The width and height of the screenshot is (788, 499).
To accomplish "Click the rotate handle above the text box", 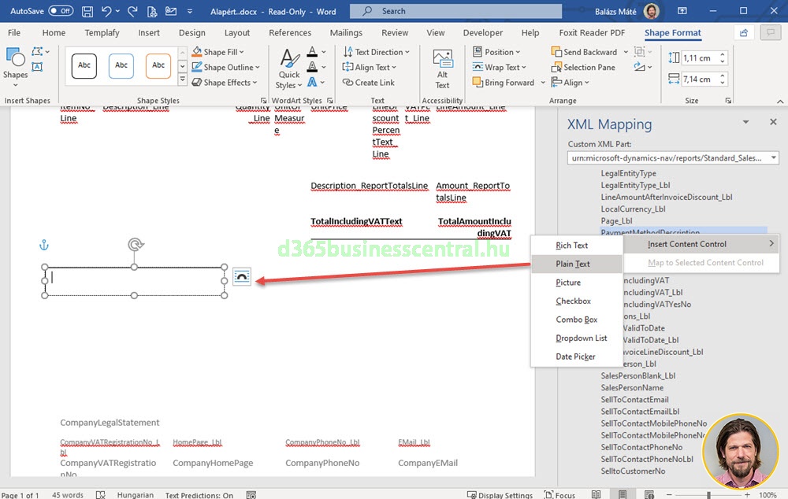I will pos(136,245).
